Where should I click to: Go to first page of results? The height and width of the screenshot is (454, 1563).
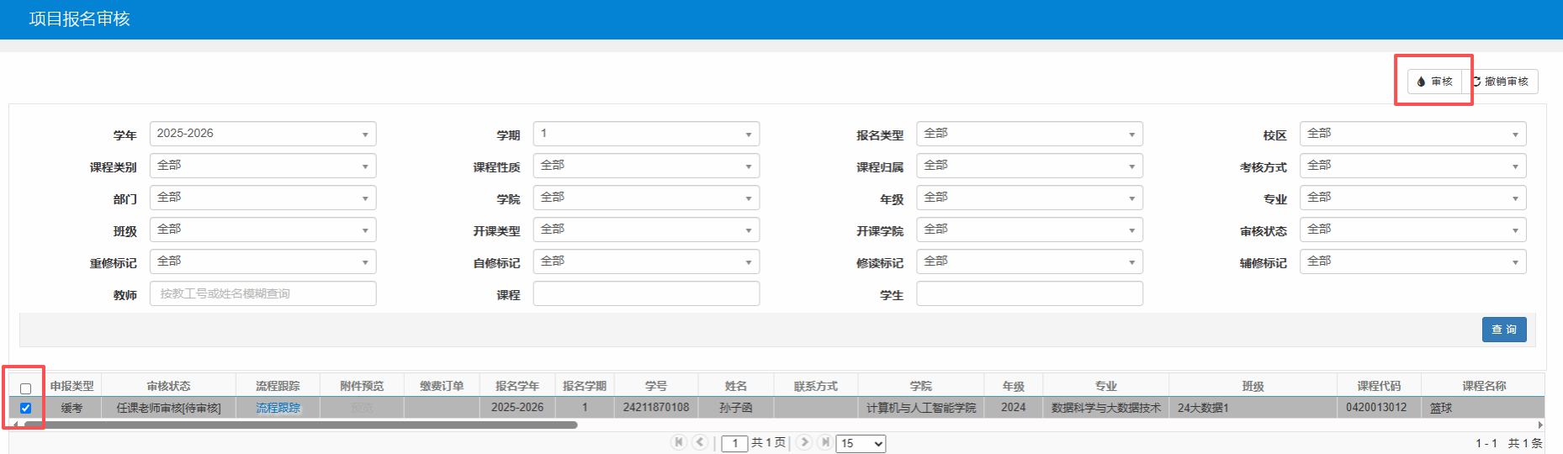pos(679,442)
